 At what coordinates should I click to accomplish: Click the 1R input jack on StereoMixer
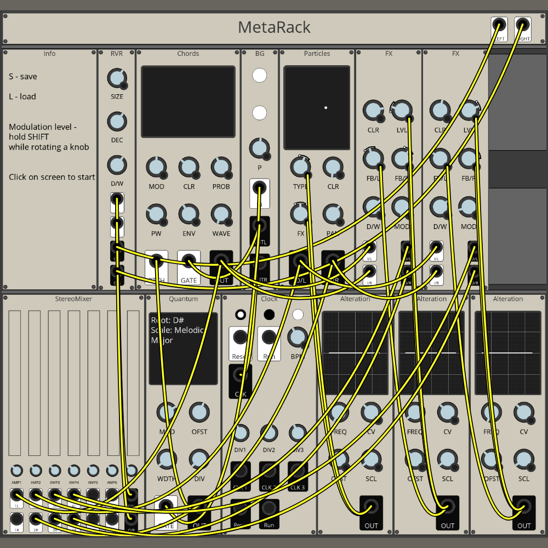pyautogui.click(x=17, y=519)
